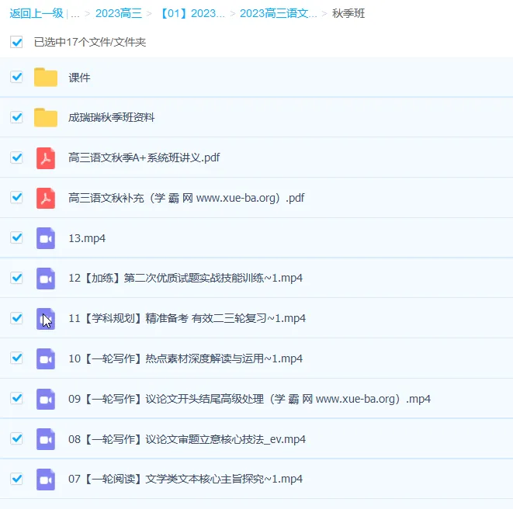Click video icon for 08【一轮写作】 file
This screenshot has height=509, width=513.
(46, 439)
